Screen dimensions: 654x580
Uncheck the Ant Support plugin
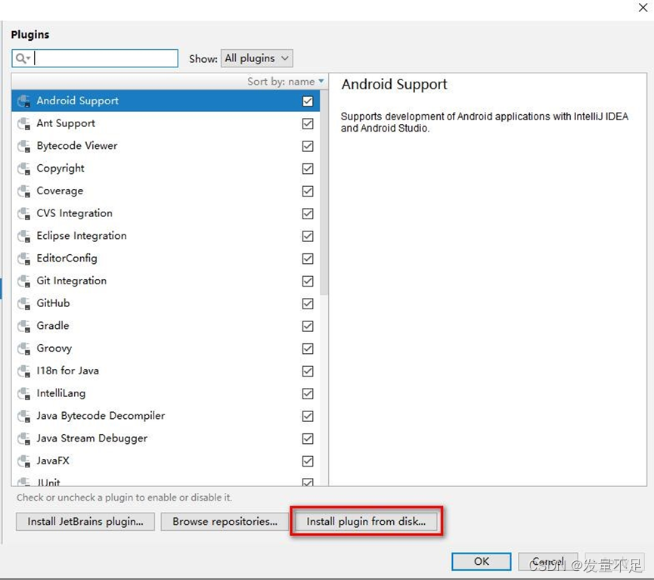(308, 123)
